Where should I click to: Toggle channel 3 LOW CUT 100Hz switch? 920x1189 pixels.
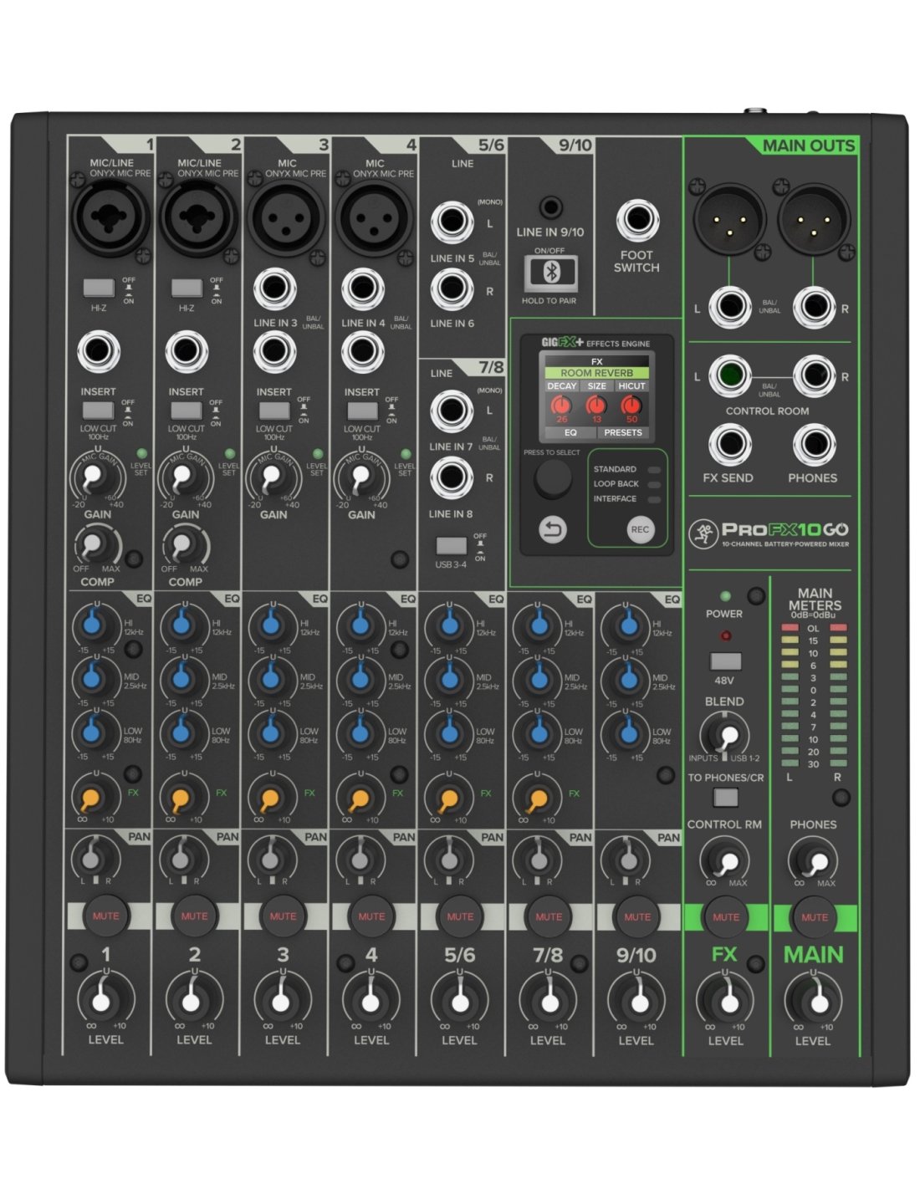(274, 411)
